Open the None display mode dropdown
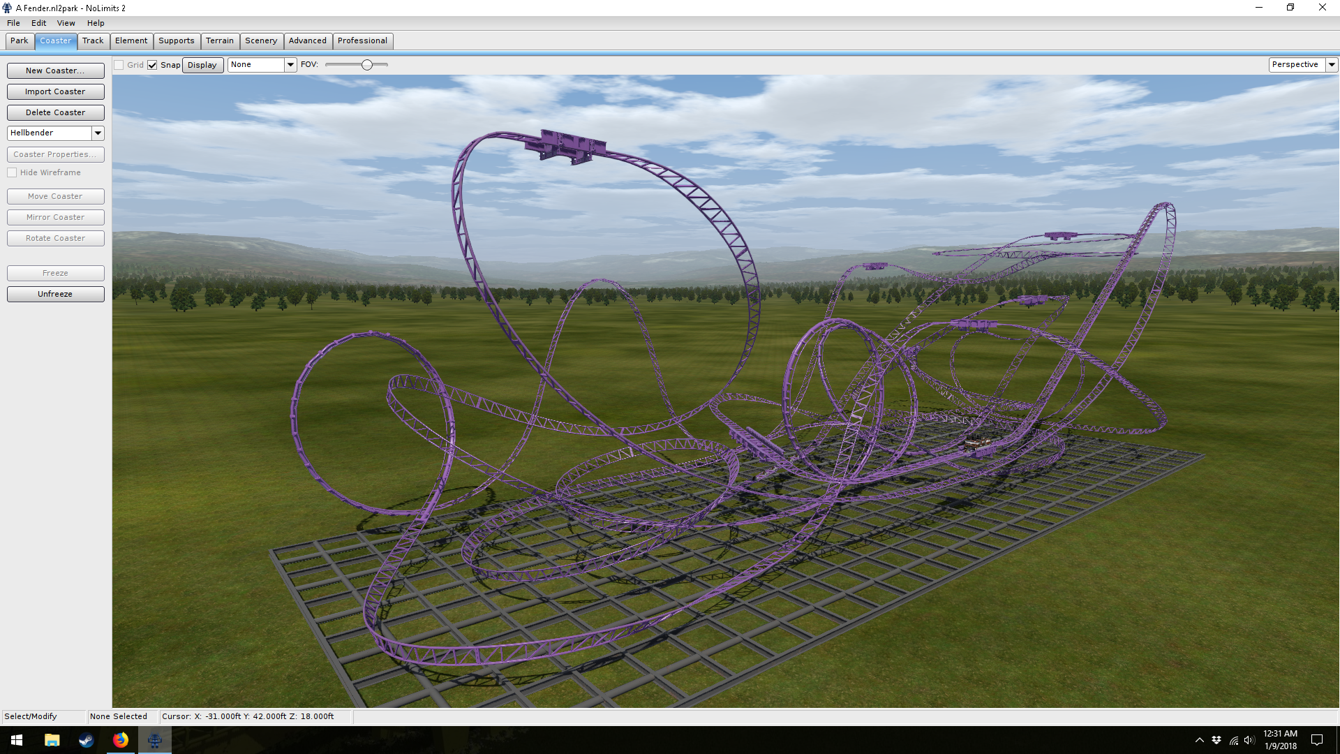Screen dimensions: 1340x754 (x=290, y=65)
